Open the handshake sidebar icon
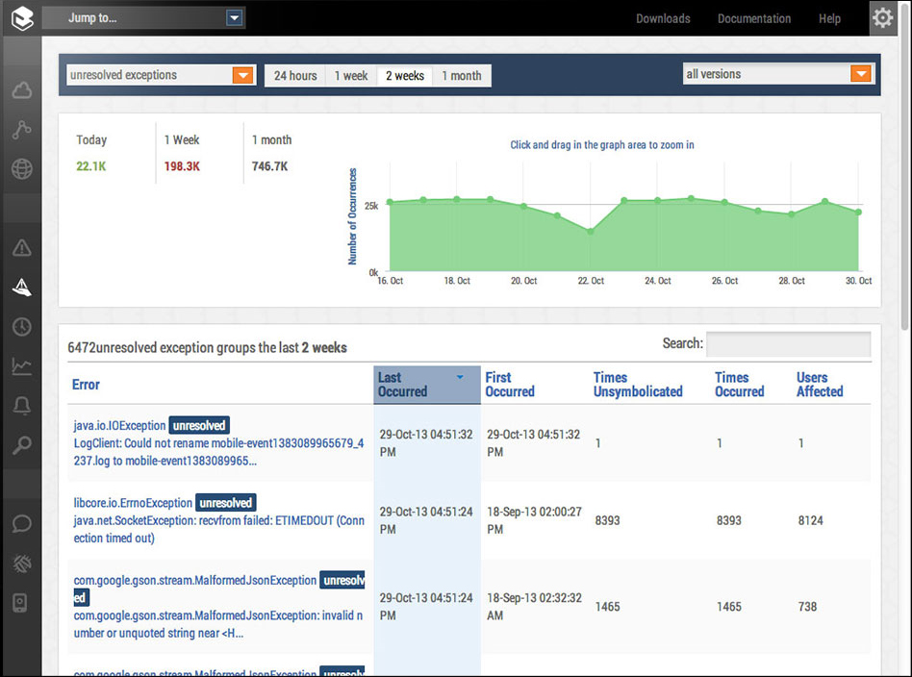The width and height of the screenshot is (912, 677). [22, 563]
